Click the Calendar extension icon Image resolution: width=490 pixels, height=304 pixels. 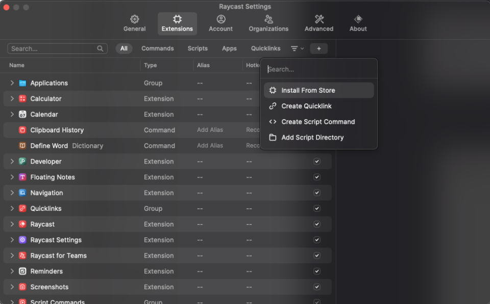[x=22, y=115]
